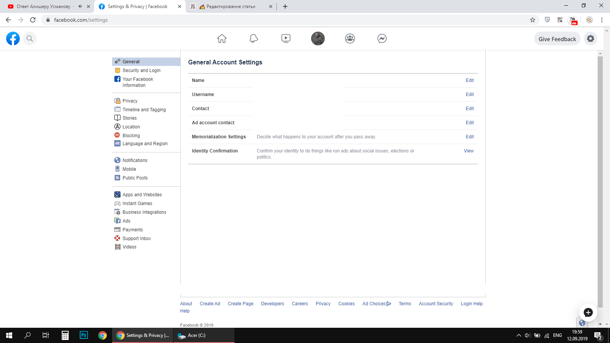Click Cookies footer link
This screenshot has height=343, width=610.
[x=347, y=304]
